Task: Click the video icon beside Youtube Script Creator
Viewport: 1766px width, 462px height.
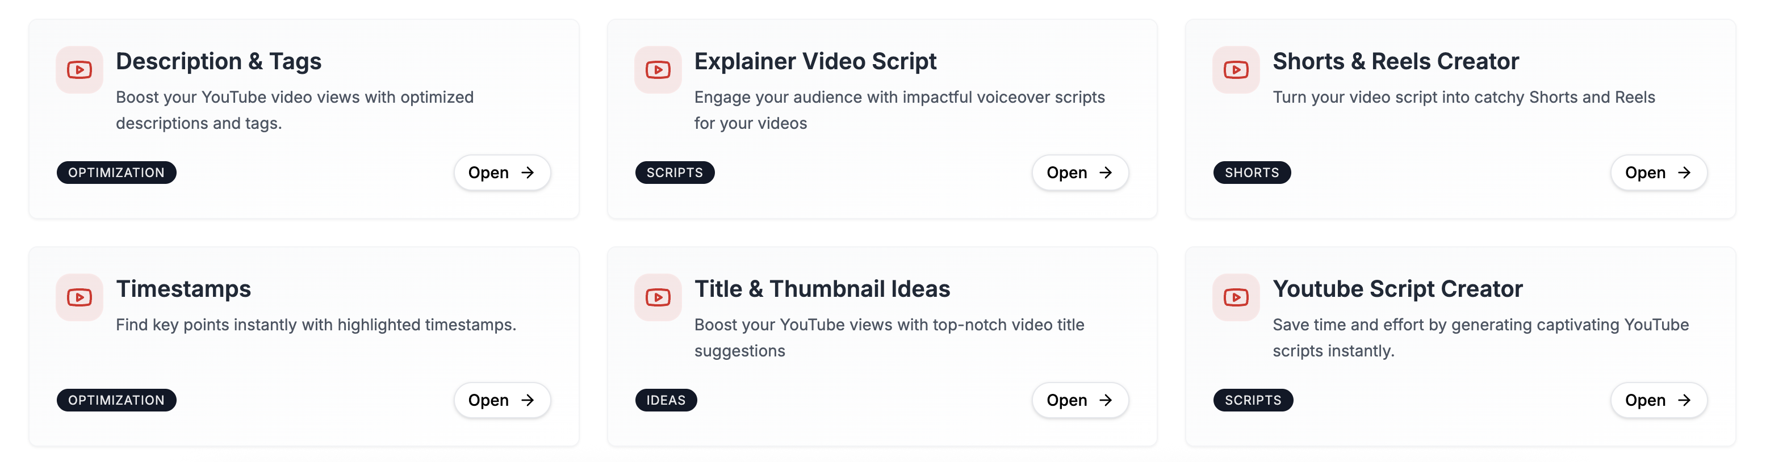Action: click(1236, 297)
